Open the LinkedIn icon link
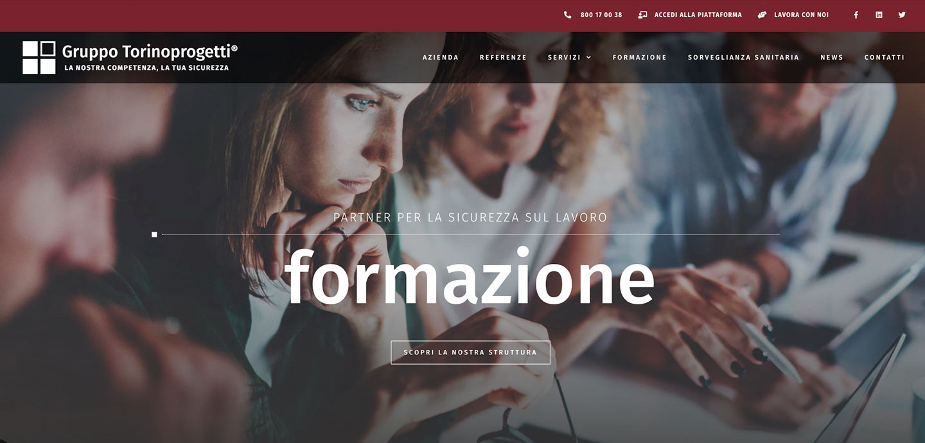The height and width of the screenshot is (443, 925). click(879, 15)
